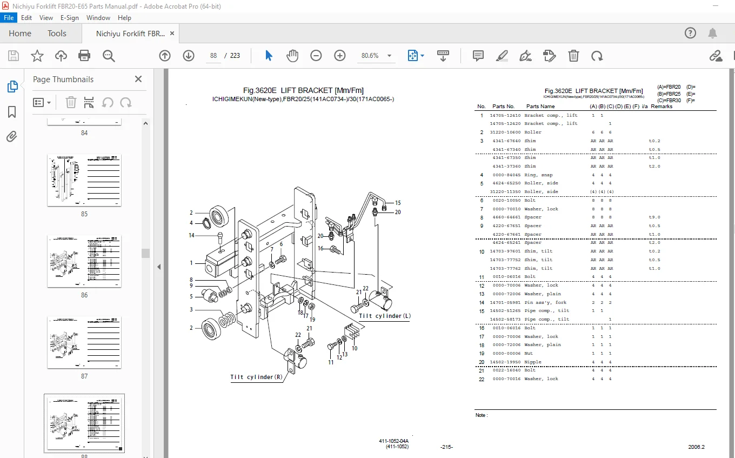
Task: Click insert pages icon in thumbnails panel
Action: 89,102
